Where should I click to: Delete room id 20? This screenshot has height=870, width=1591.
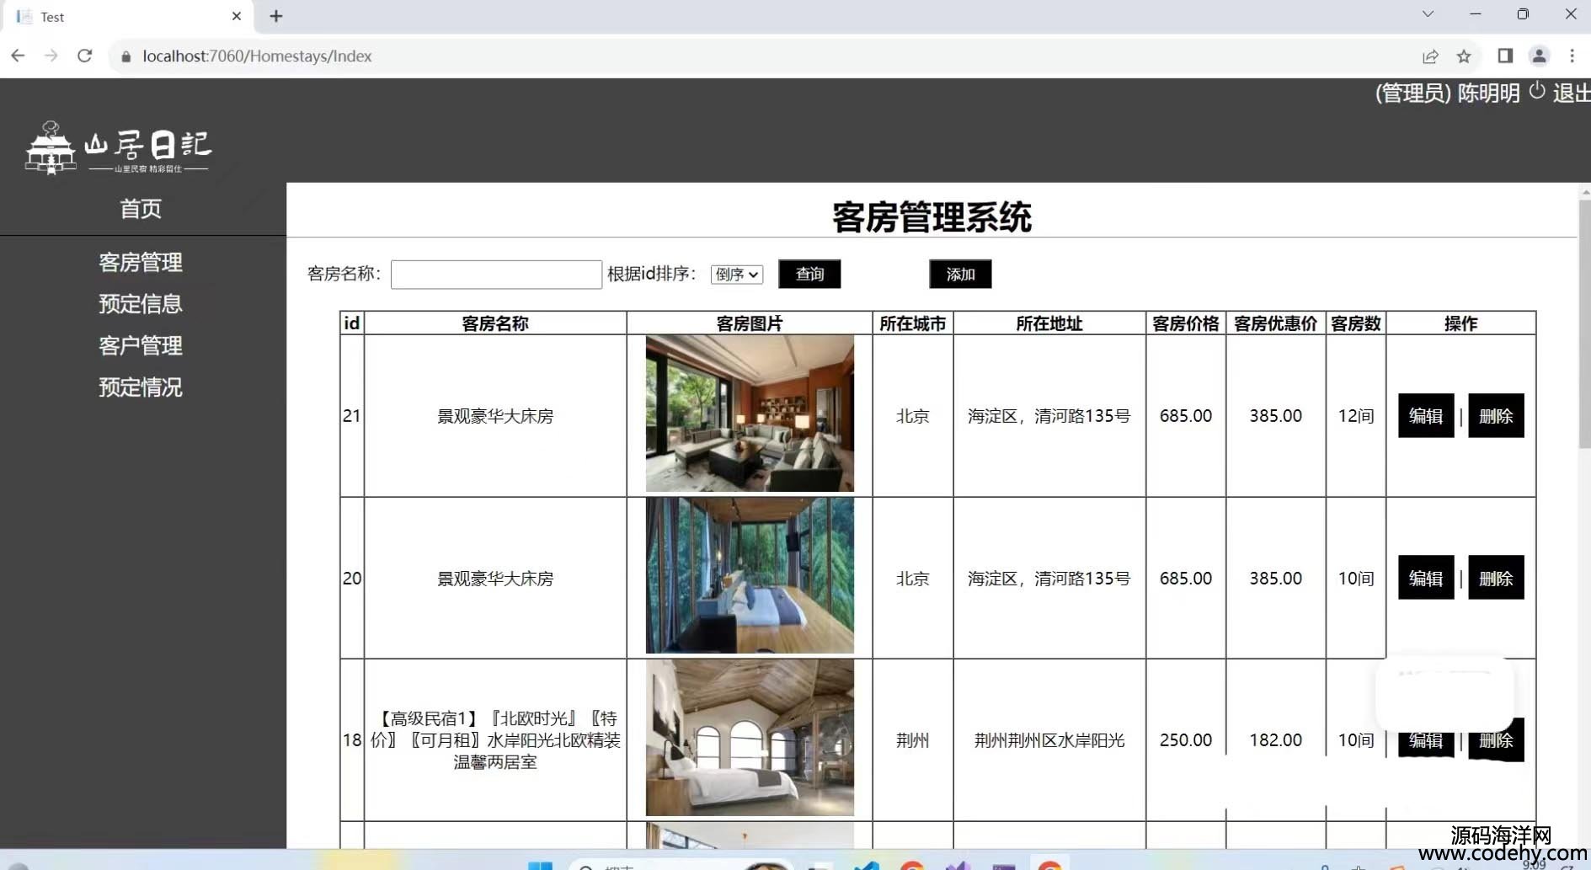(1496, 578)
